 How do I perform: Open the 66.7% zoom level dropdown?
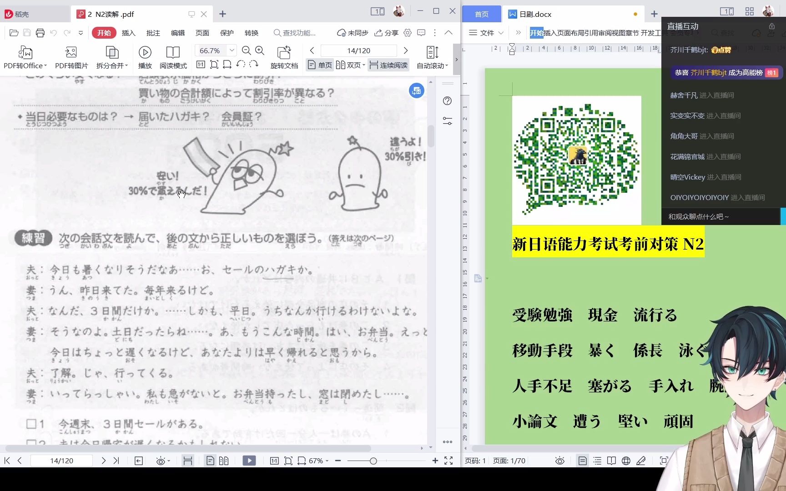pyautogui.click(x=232, y=50)
